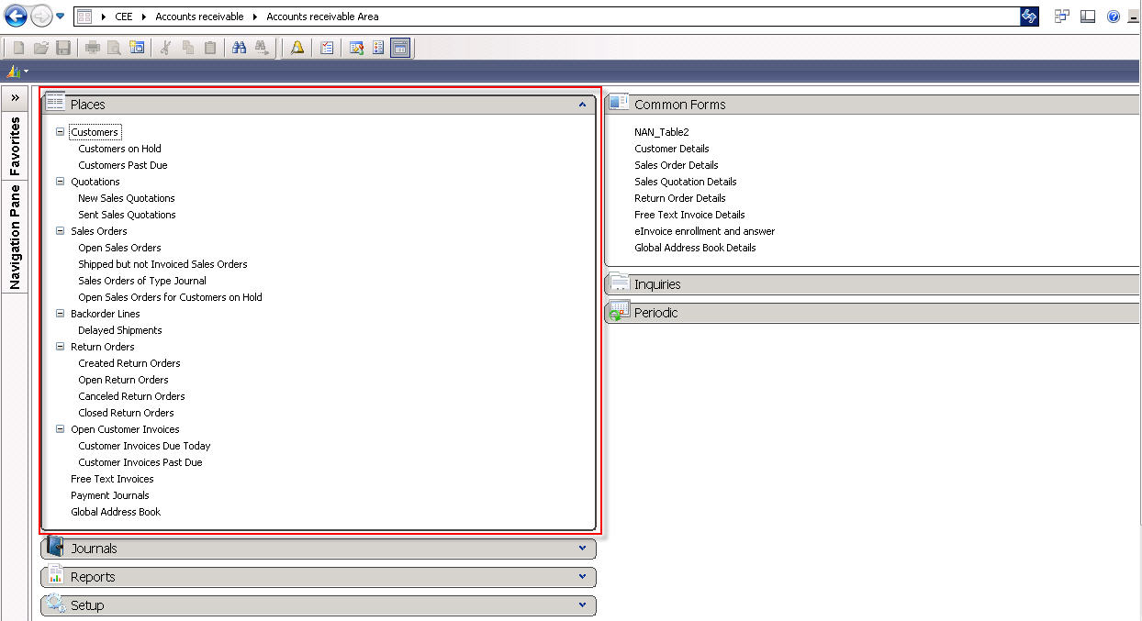The image size is (1142, 621).
Task: Open Customer Details form
Action: pos(671,149)
